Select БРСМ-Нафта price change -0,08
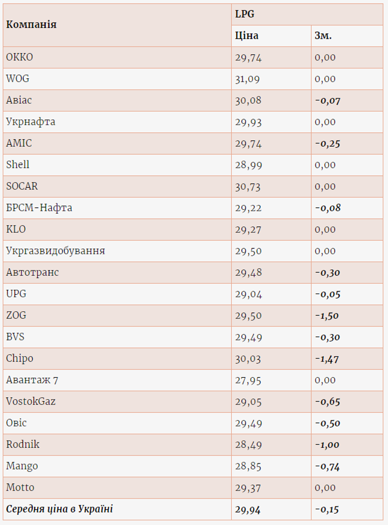The height and width of the screenshot is (525, 388). tap(327, 208)
